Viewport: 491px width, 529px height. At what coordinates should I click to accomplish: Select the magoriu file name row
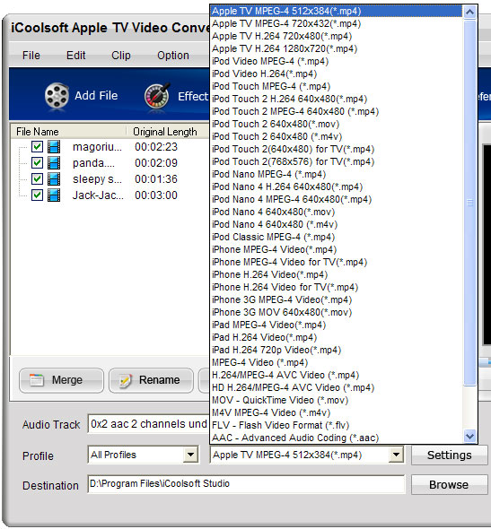pos(97,147)
